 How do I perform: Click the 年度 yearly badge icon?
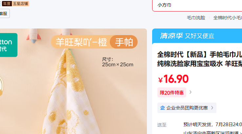(7, 4)
